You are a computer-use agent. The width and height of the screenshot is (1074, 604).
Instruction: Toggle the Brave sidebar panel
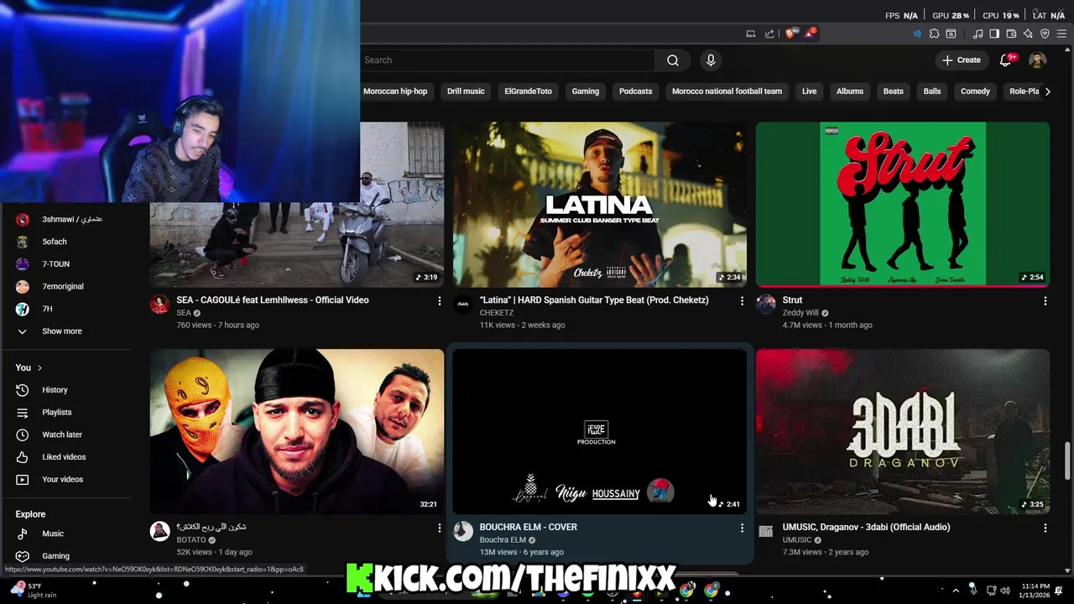(994, 34)
